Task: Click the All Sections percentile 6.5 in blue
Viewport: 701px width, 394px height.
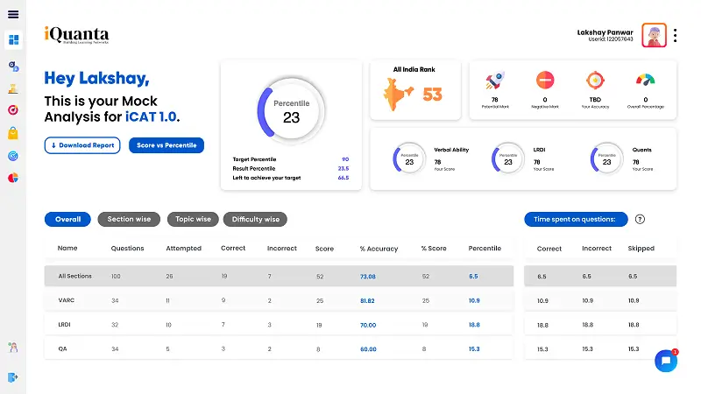Action: pyautogui.click(x=473, y=277)
